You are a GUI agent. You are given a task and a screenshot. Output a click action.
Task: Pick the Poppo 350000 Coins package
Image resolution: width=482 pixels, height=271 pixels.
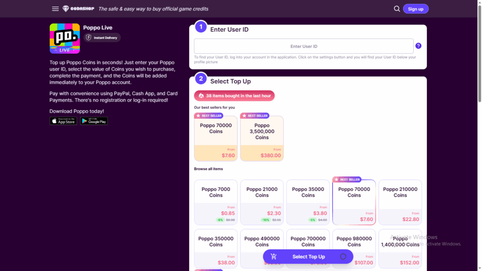coord(216,247)
